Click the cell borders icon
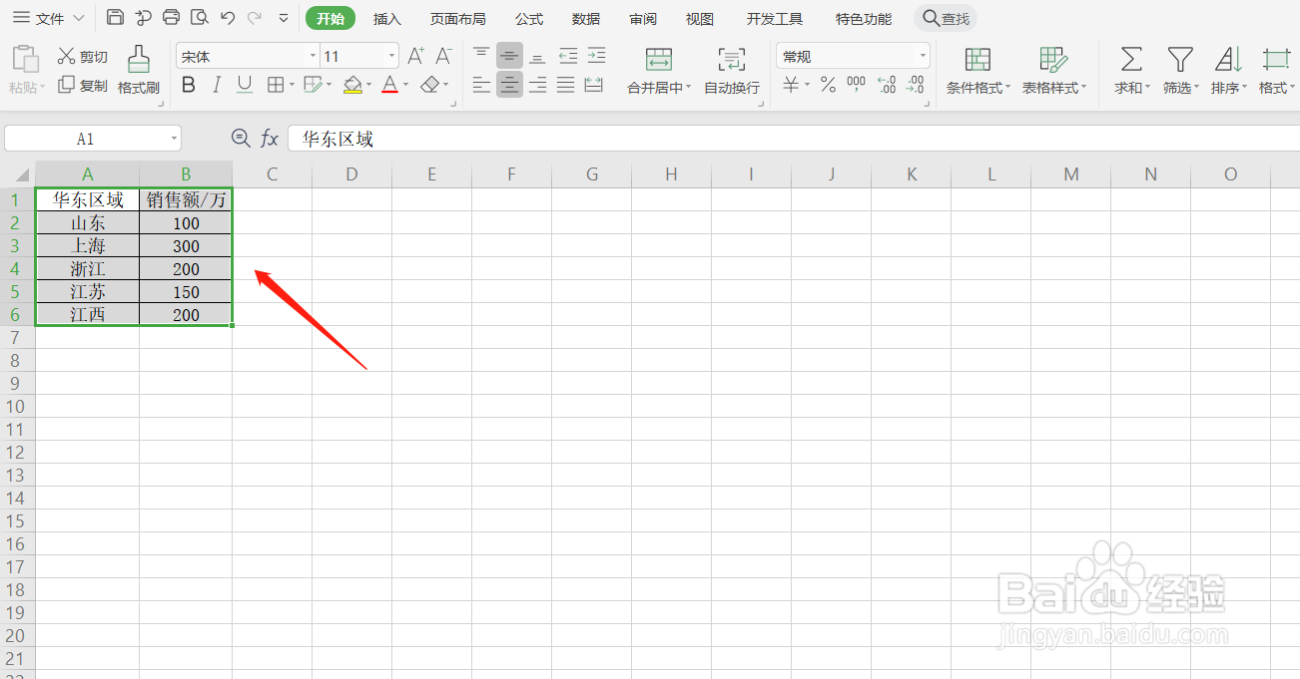The height and width of the screenshot is (679, 1300). click(276, 85)
